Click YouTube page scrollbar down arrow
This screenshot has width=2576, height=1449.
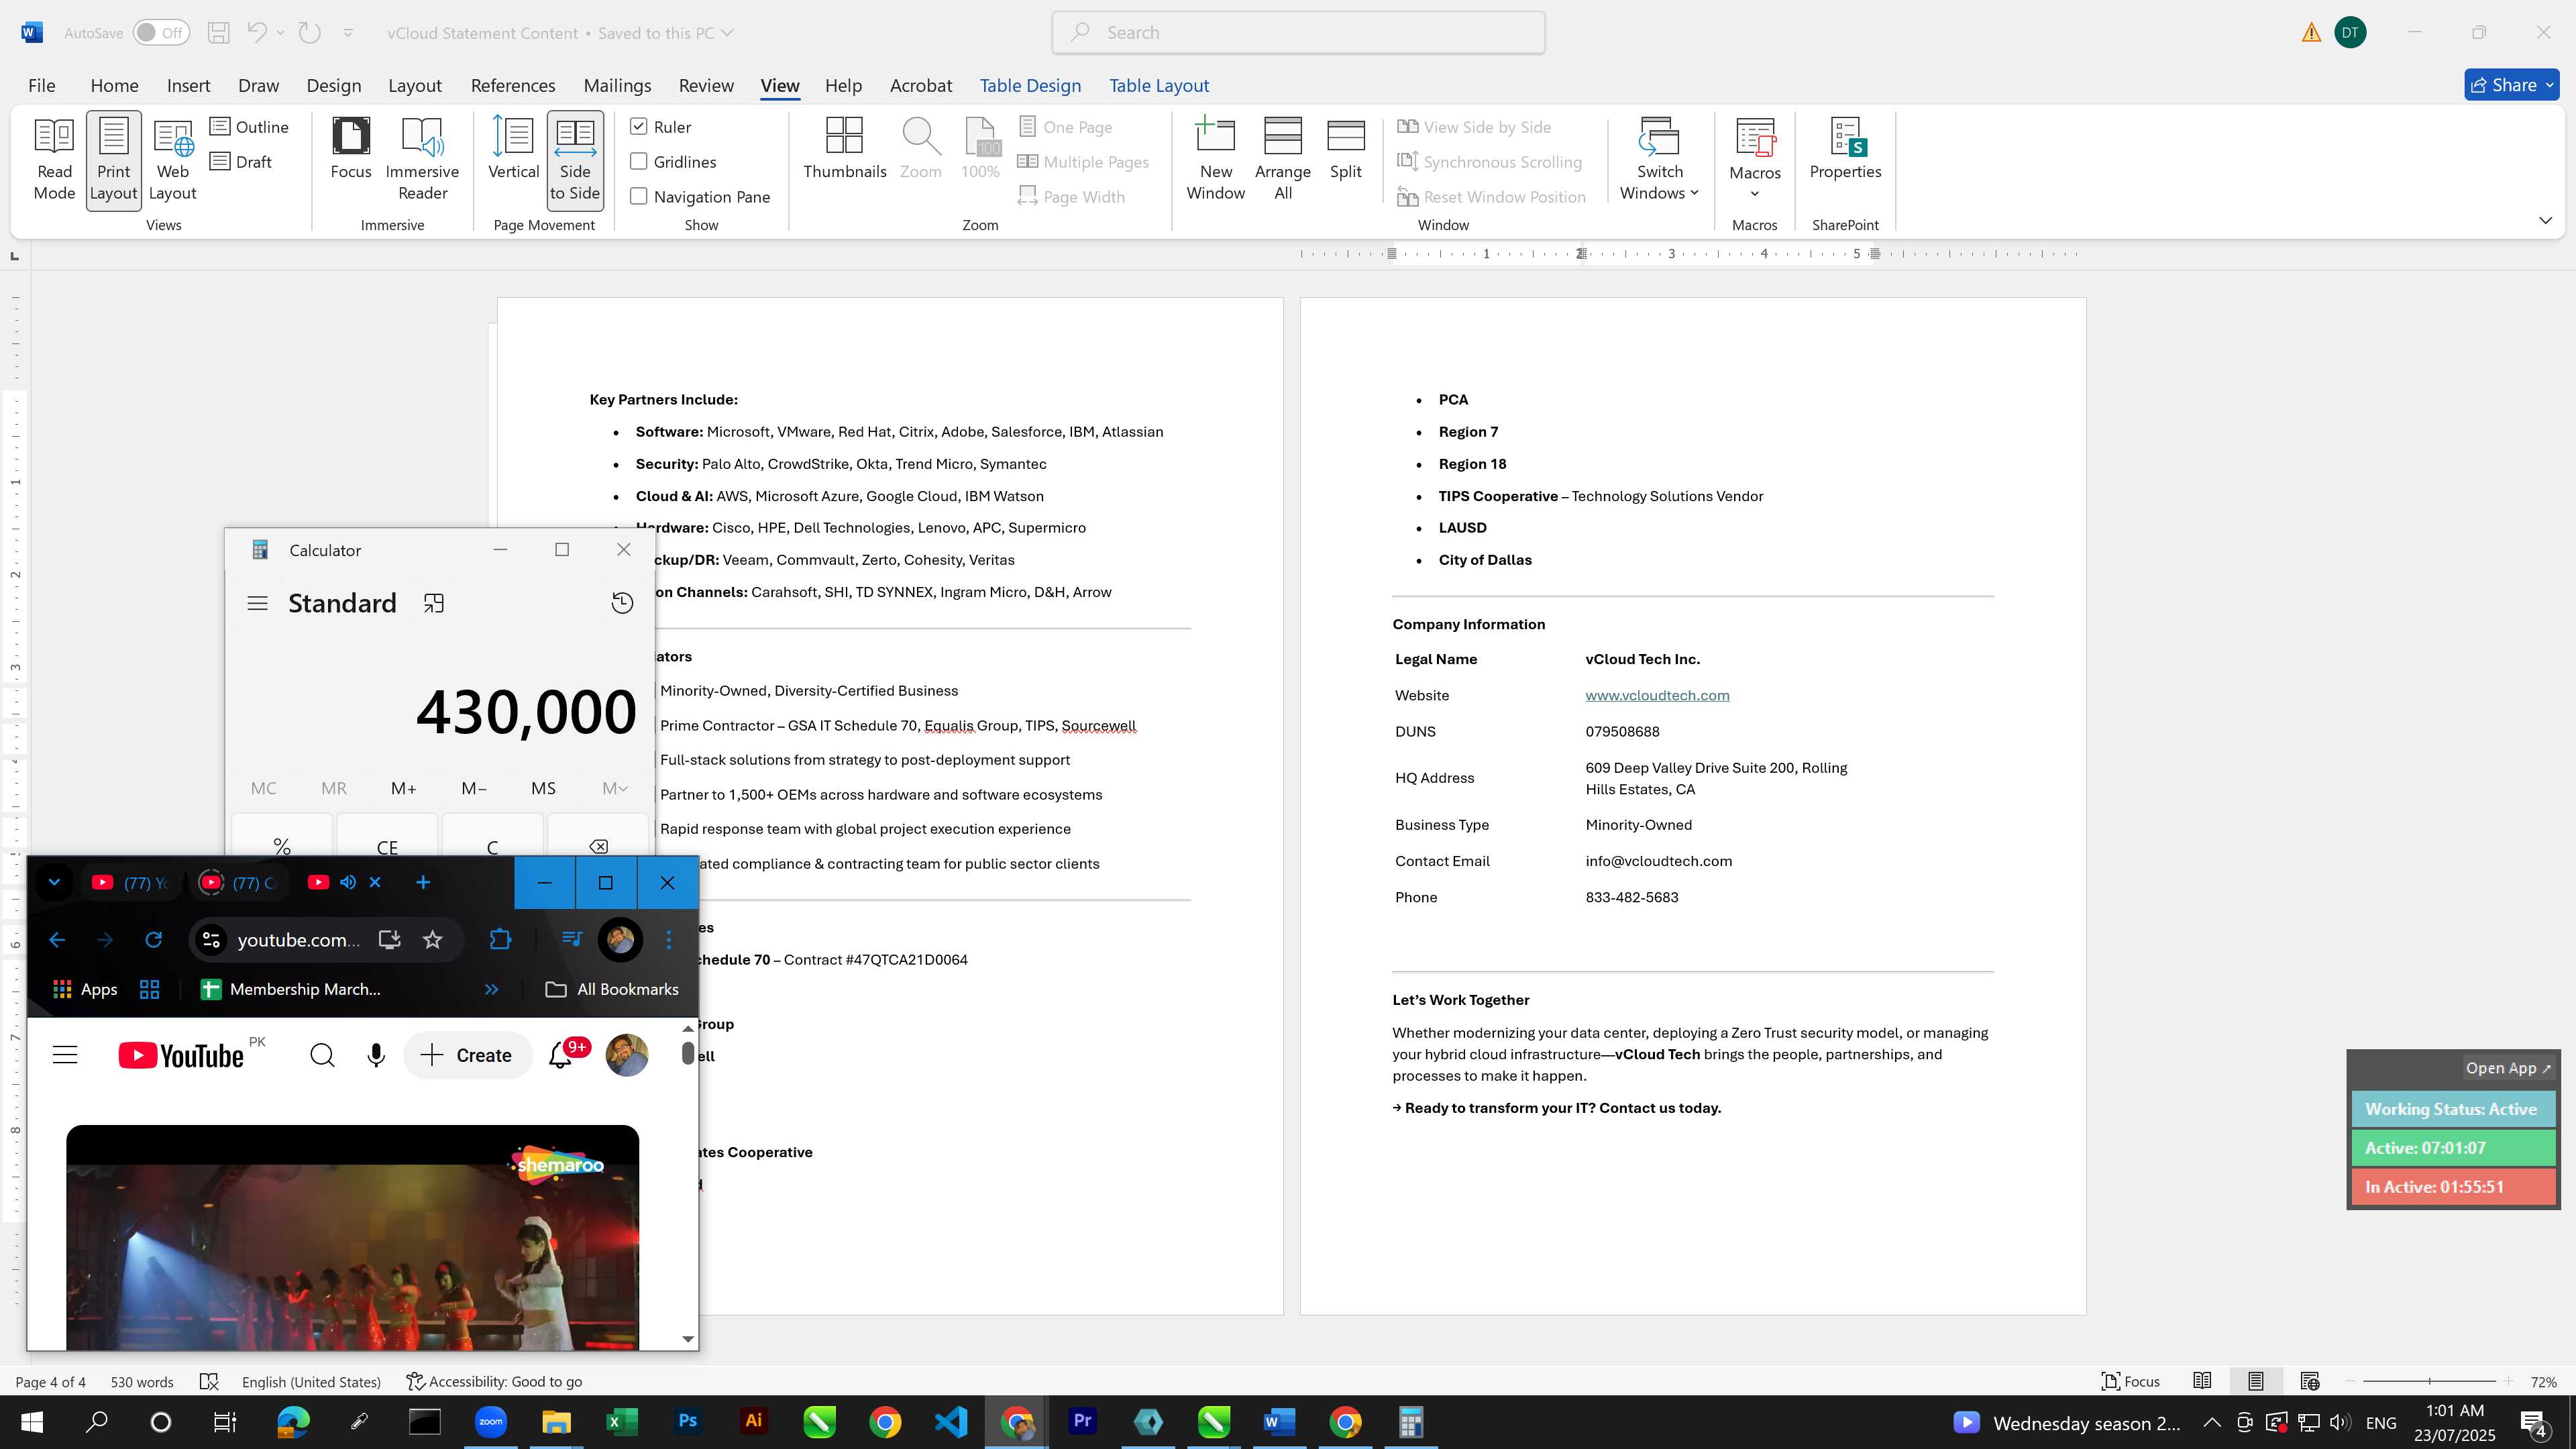click(x=687, y=1338)
